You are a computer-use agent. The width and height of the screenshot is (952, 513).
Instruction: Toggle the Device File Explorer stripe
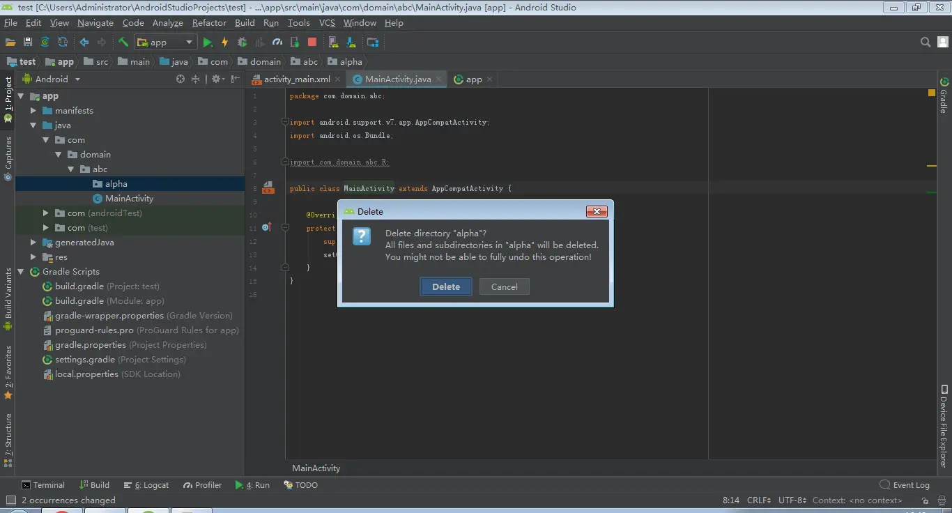pyautogui.click(x=944, y=426)
